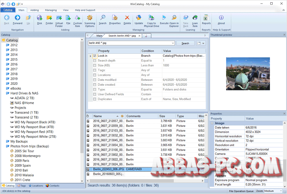Collapse the Image properties group
Image resolution: width=287 pixels, height=194 pixels.
click(x=212, y=123)
